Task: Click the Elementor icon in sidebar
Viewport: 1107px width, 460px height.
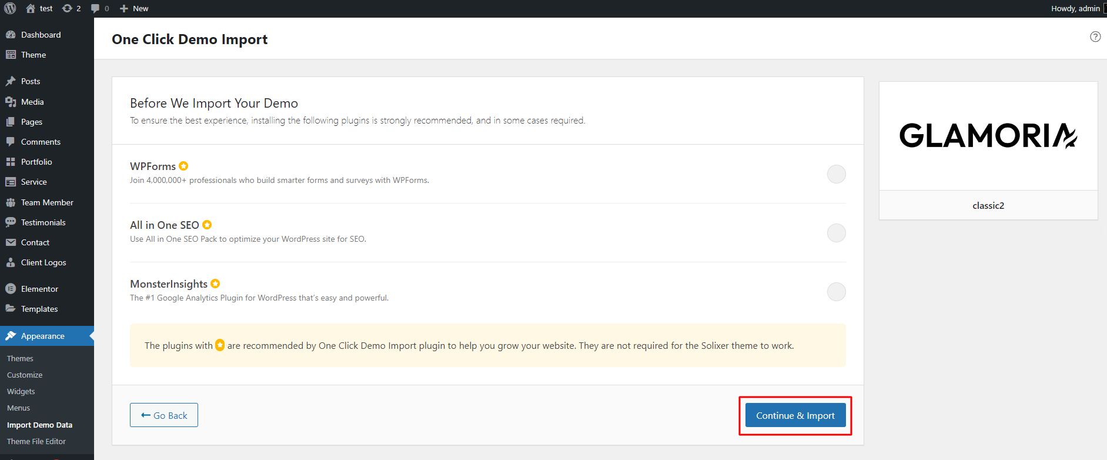Action: (x=11, y=289)
